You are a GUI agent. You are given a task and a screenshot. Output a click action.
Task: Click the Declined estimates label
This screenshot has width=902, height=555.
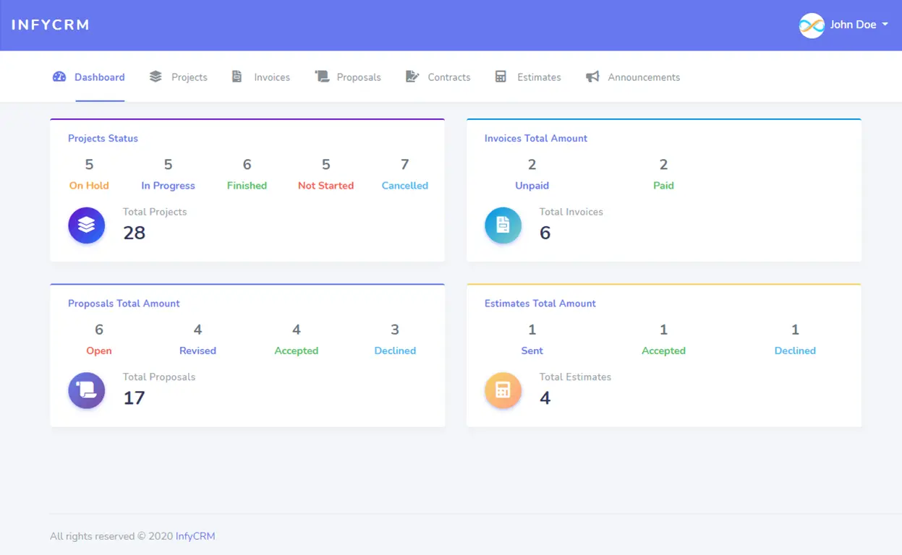coord(795,350)
